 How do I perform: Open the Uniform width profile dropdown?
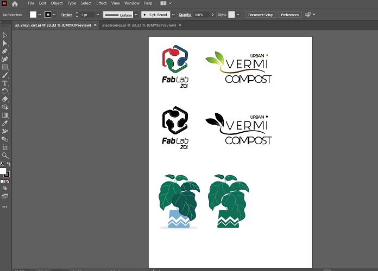click(136, 15)
